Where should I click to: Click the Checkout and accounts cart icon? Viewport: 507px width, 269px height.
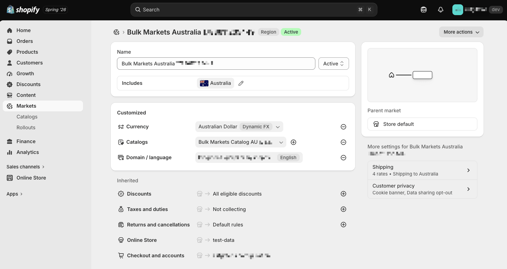coord(121,255)
